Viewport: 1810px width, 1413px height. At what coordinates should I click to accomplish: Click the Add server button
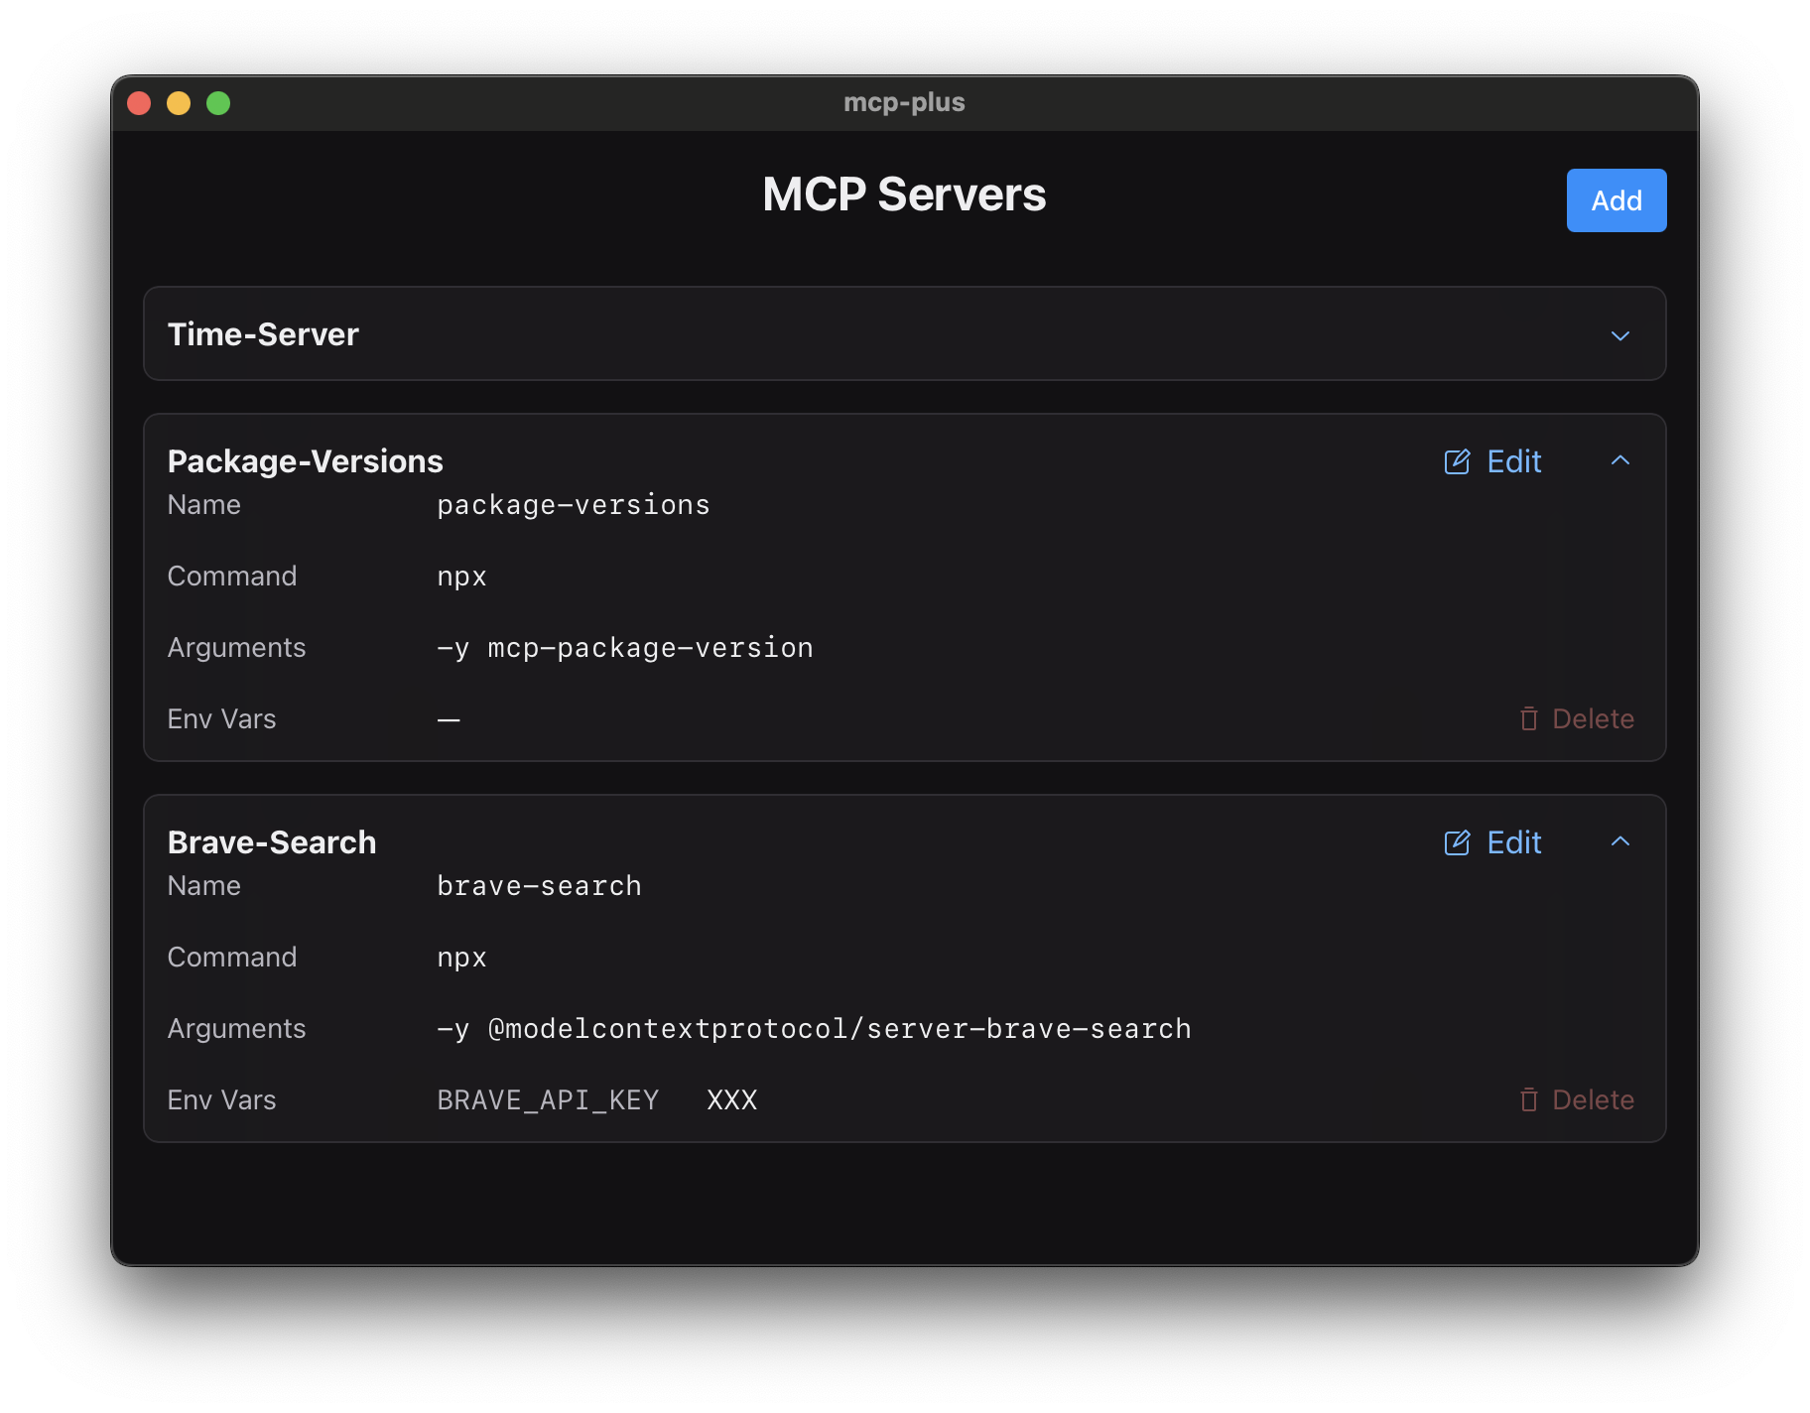pos(1616,200)
